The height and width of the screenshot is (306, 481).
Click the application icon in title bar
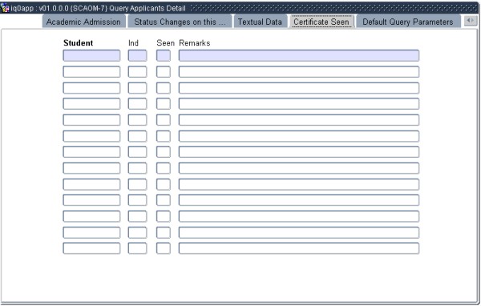(x=5, y=8)
